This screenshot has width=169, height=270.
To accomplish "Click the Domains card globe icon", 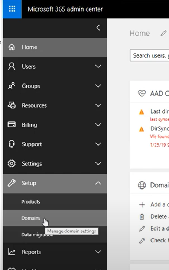I will [142, 185].
